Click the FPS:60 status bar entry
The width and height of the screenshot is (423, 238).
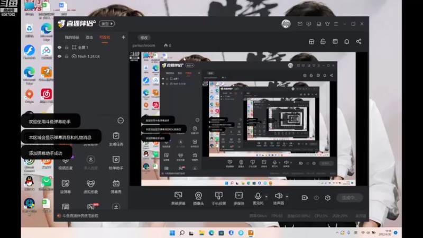coord(277,216)
